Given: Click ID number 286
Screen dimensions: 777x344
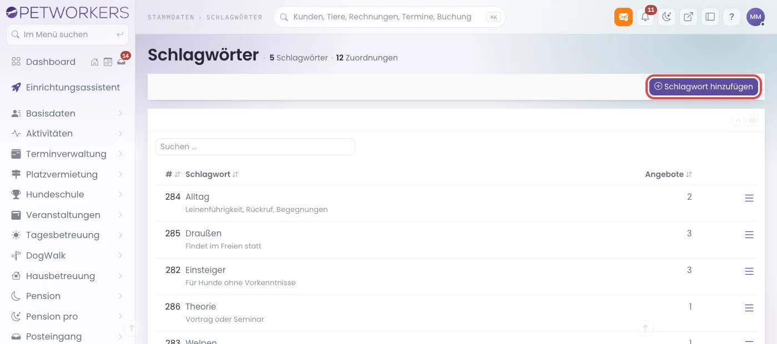Looking at the screenshot, I should click(x=173, y=307).
